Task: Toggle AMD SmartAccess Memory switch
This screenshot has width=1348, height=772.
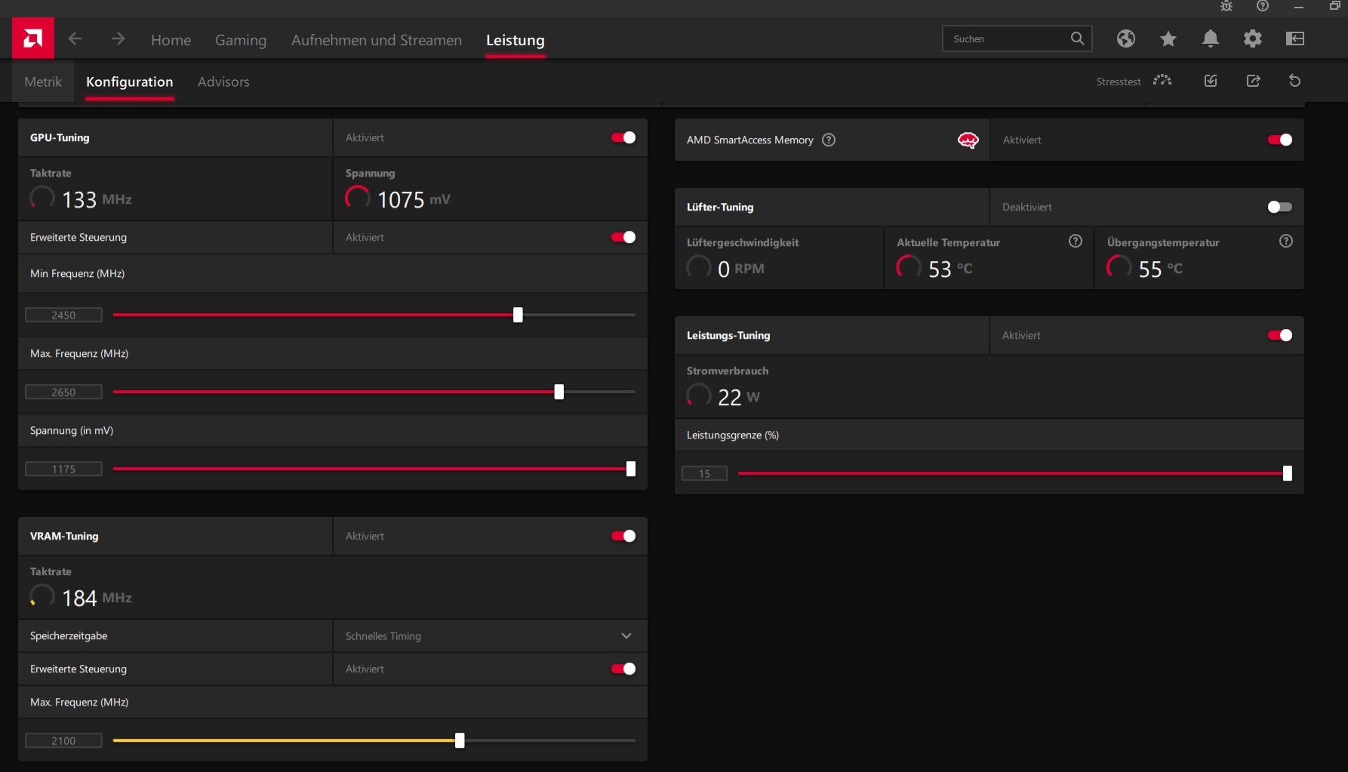Action: point(1280,140)
